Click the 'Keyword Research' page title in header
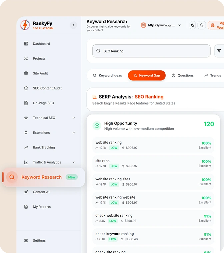 coord(107,22)
